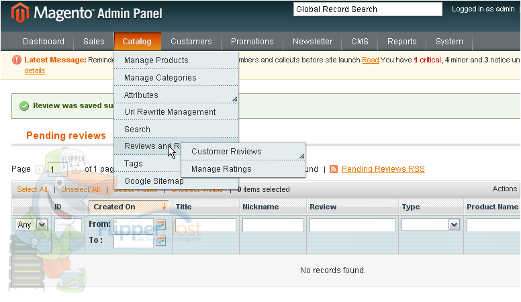The width and height of the screenshot is (521, 302).
Task: Click the critical message alert icon
Action: click(17, 60)
